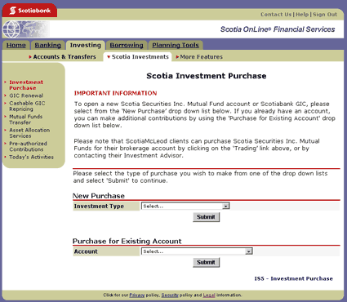Open the Help link
The height and width of the screenshot is (302, 347).
click(302, 15)
